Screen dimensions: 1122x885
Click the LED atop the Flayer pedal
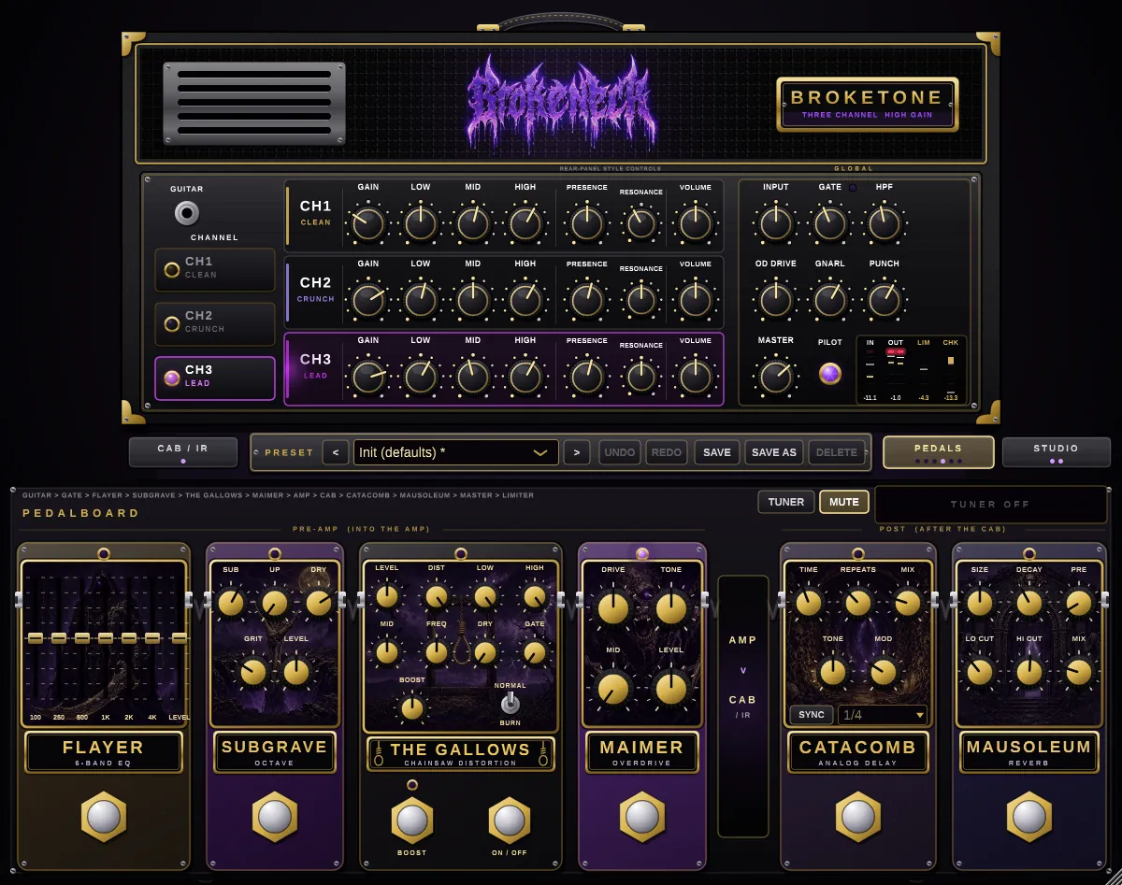pyautogui.click(x=104, y=553)
